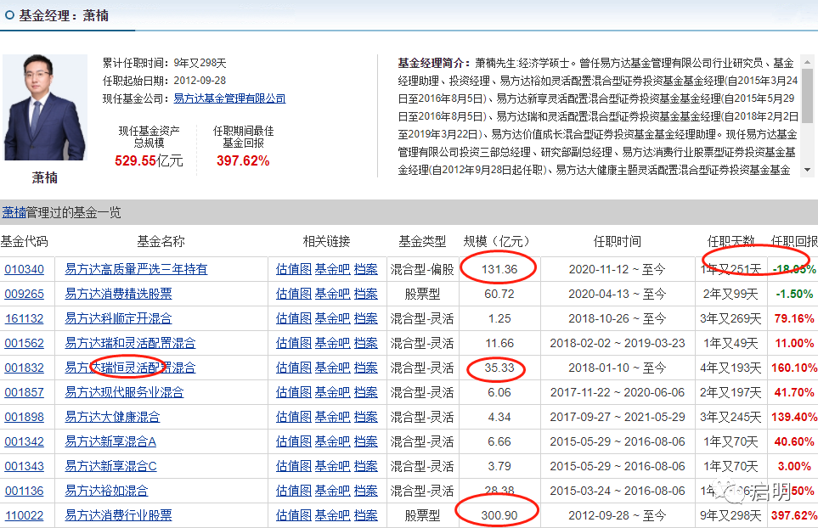This screenshot has height=528, width=818.
Task: Open 基金吧 for 易方达消费精选股票
Action: pos(333,294)
